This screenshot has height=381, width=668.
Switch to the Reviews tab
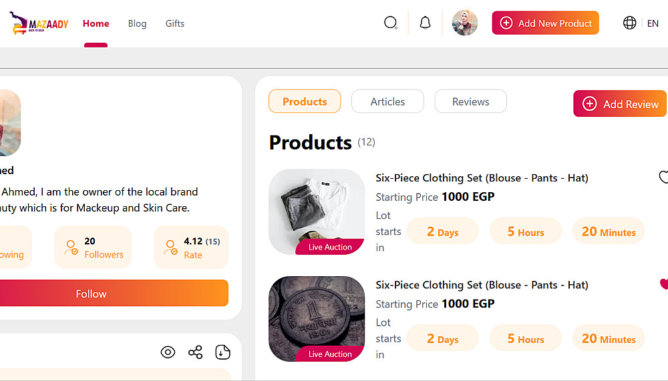click(470, 101)
